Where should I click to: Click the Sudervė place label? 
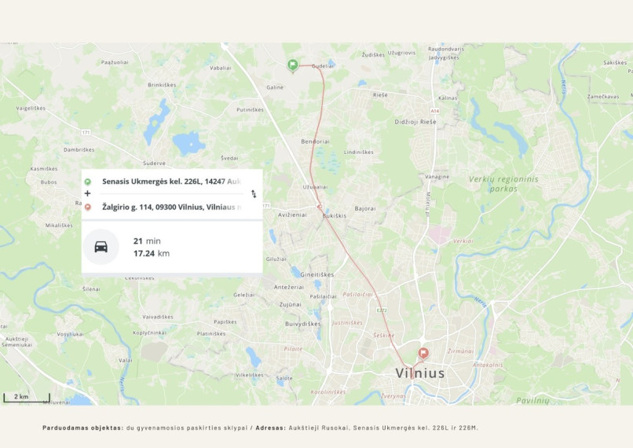[154, 163]
